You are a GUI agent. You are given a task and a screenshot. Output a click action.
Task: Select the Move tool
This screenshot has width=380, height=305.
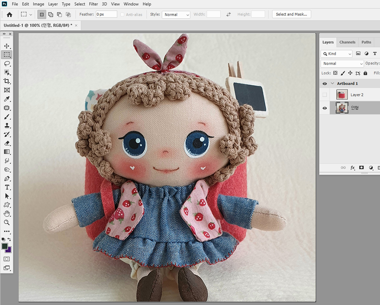tap(7, 46)
